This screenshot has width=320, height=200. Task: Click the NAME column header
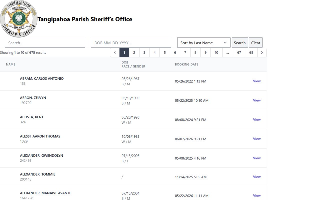[10, 64]
